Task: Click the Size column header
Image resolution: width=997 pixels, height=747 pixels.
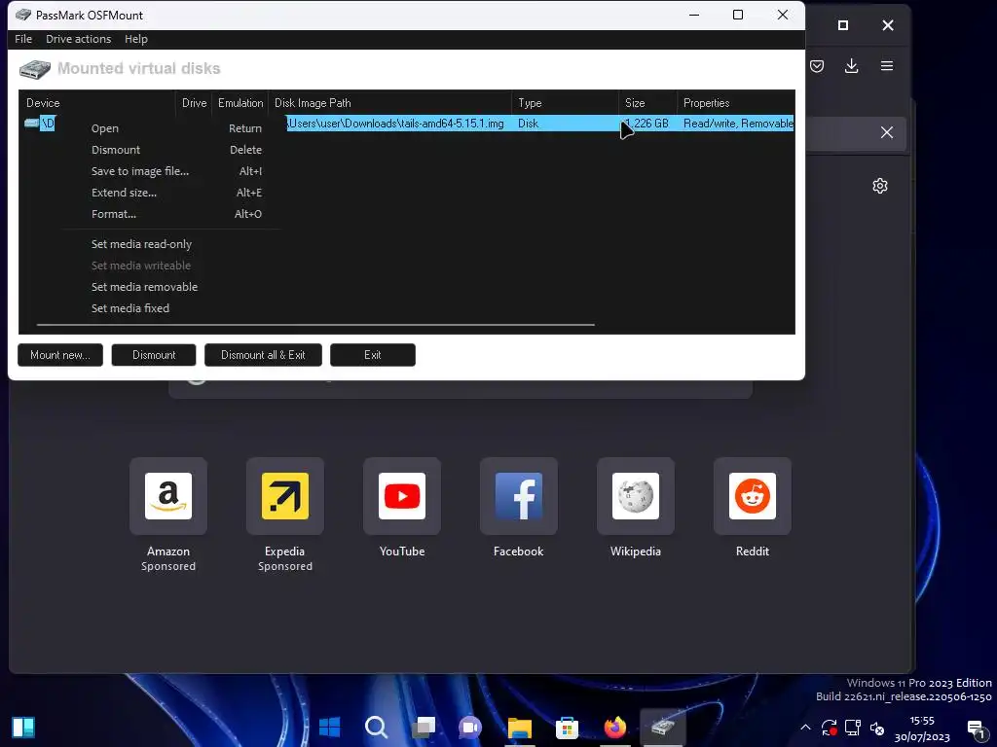Action: [x=647, y=103]
